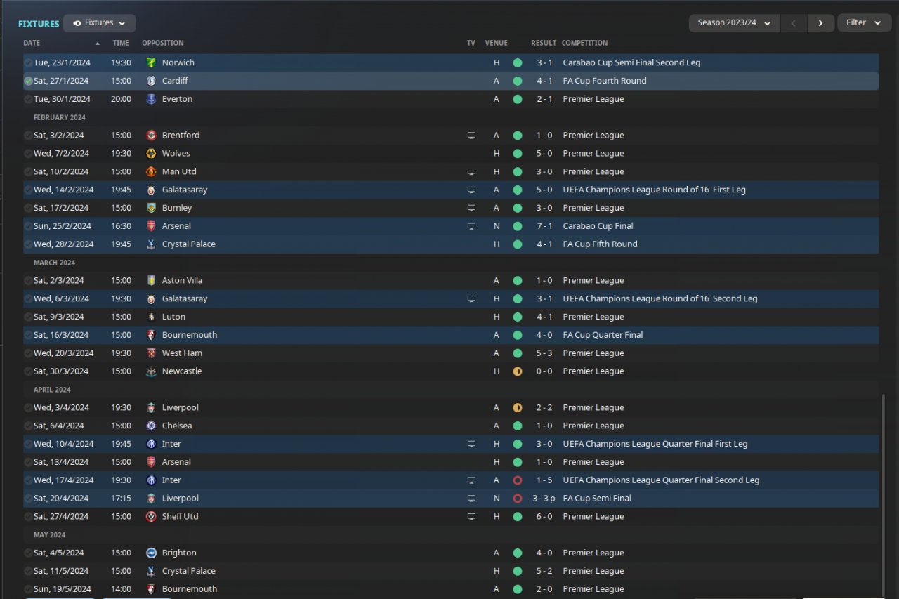Image resolution: width=899 pixels, height=599 pixels.
Task: Sort by the Competition column header
Action: point(585,43)
